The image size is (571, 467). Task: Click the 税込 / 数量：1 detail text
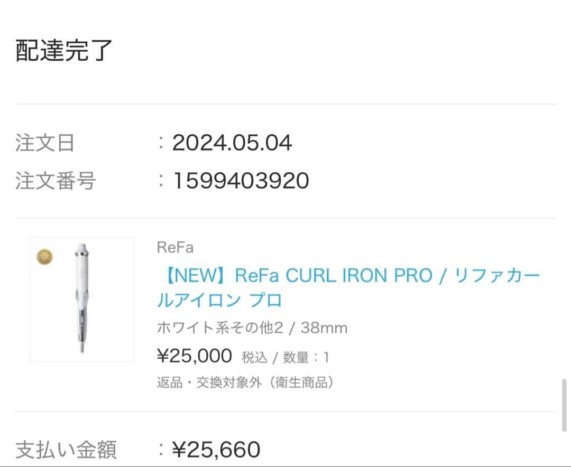pos(285,357)
